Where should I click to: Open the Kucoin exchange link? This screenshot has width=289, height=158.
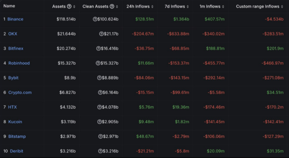pyautogui.click(x=15, y=122)
